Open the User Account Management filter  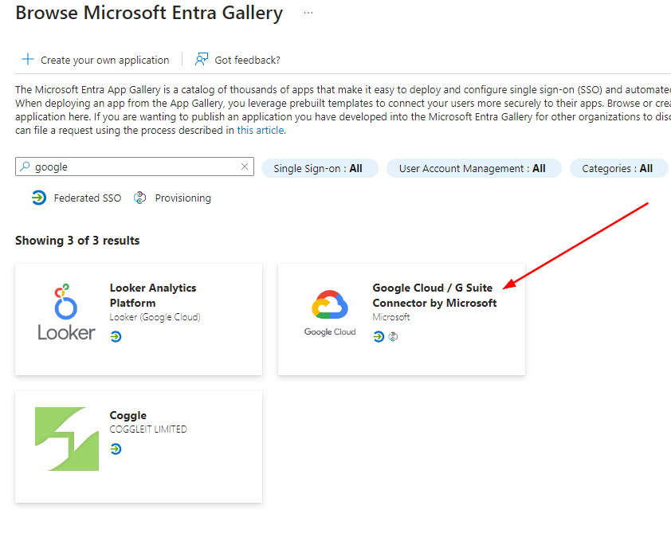pos(473,168)
